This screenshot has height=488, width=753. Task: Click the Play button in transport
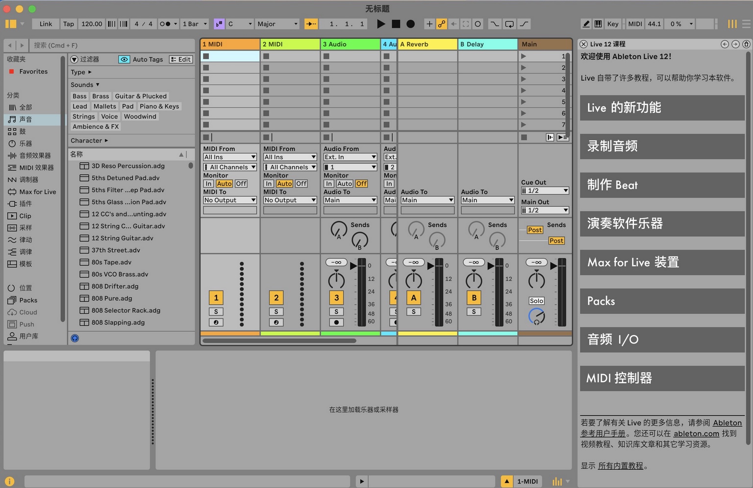point(381,24)
